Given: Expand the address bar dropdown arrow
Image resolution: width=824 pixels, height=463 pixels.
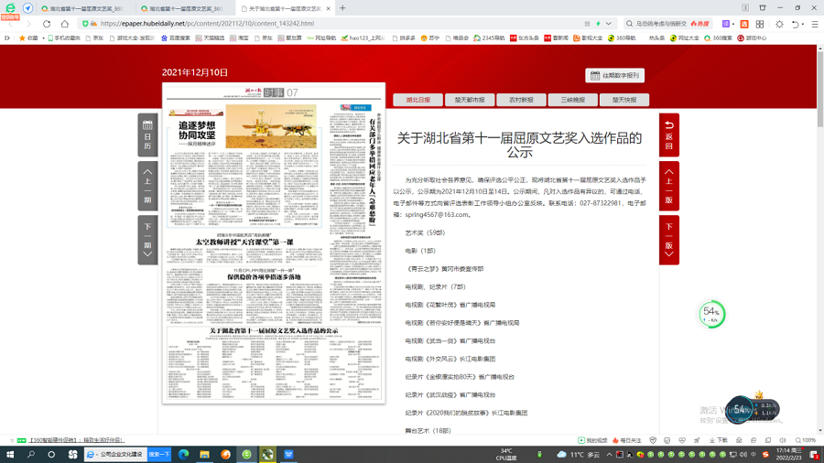Looking at the screenshot, I should click(x=609, y=24).
